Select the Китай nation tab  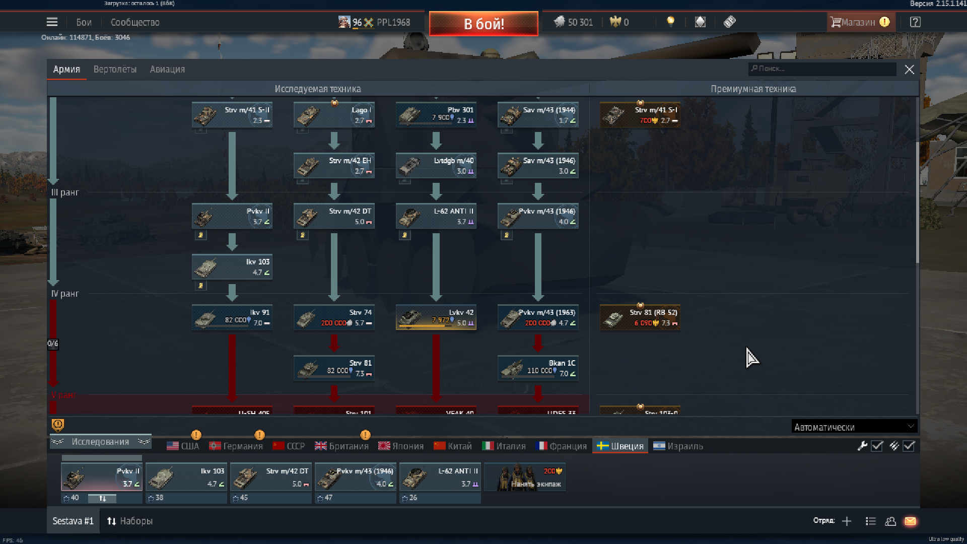coord(453,446)
